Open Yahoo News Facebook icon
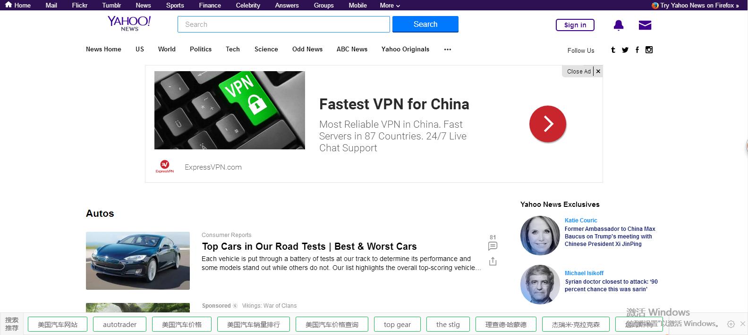The image size is (748, 335). 637,49
